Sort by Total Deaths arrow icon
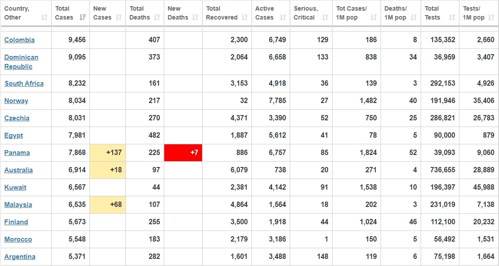 157,18
